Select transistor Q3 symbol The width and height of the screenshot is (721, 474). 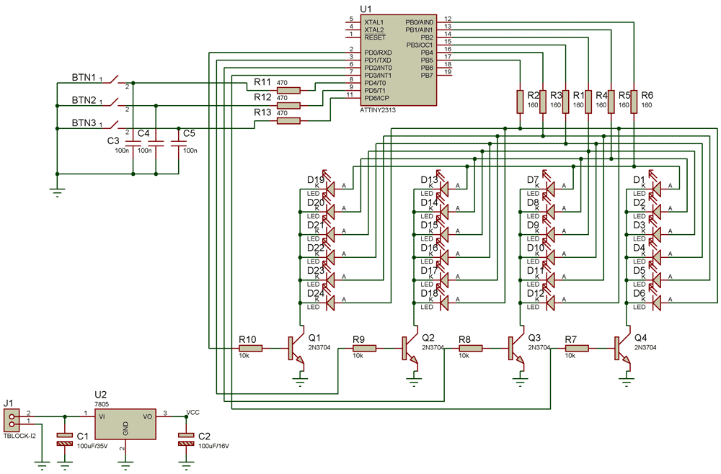tap(516, 348)
